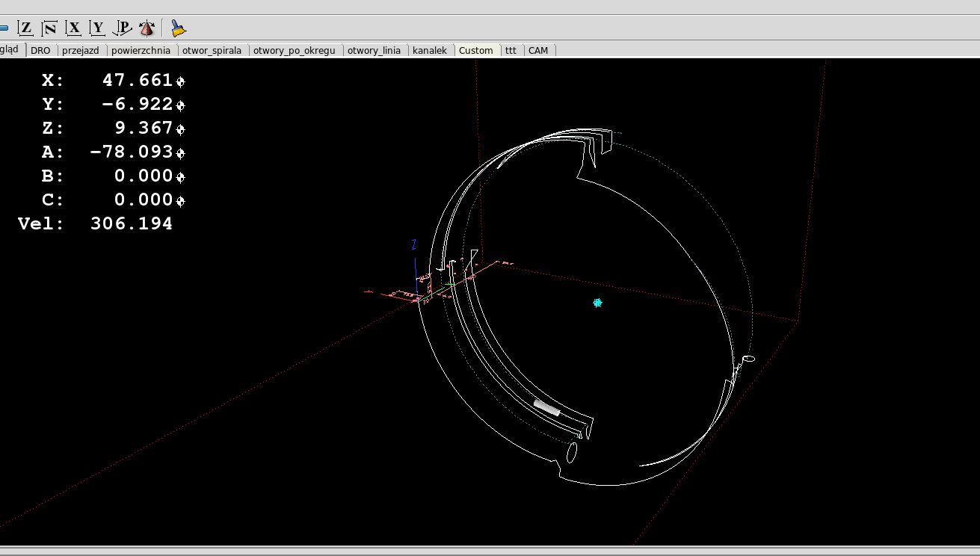The width and height of the screenshot is (980, 556).
Task: Open the przejazd tab
Action: (82, 50)
